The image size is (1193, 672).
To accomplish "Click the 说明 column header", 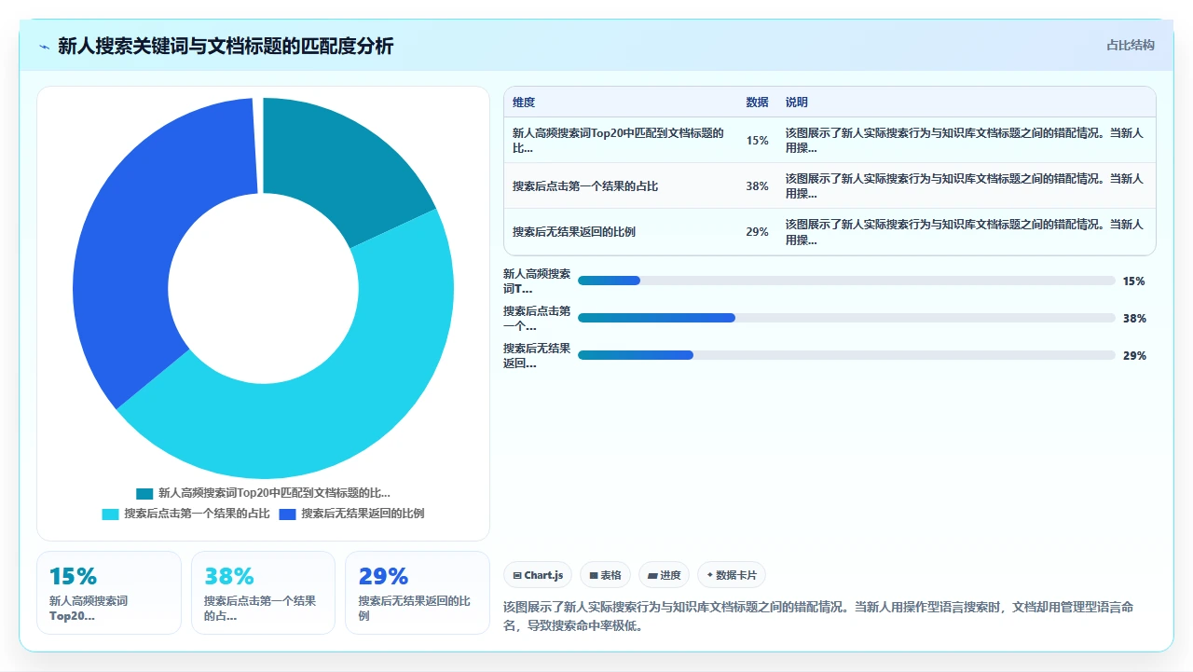I will pos(797,103).
